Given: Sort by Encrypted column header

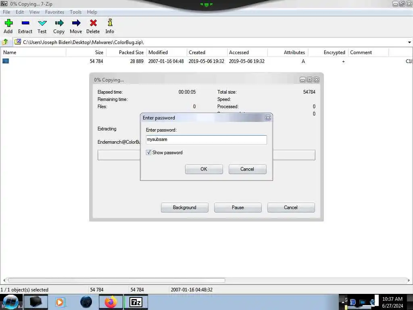Looking at the screenshot, I should click(x=328, y=52).
